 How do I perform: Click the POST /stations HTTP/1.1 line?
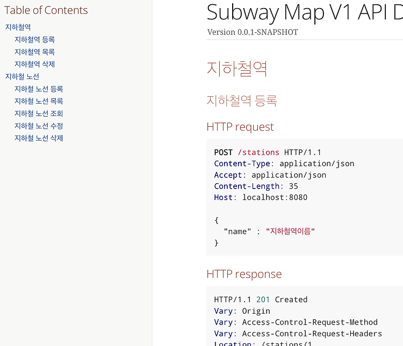(x=268, y=153)
